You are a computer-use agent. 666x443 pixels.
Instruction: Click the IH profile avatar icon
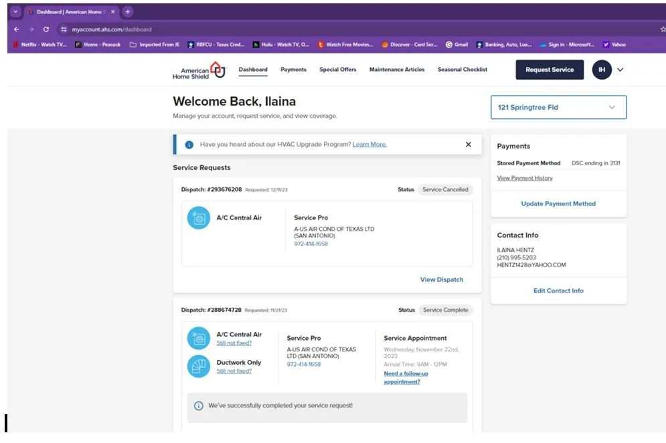coord(602,70)
